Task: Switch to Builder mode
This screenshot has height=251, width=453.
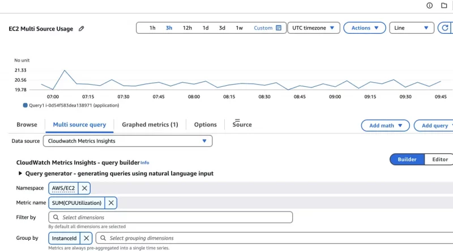Action: point(407,160)
